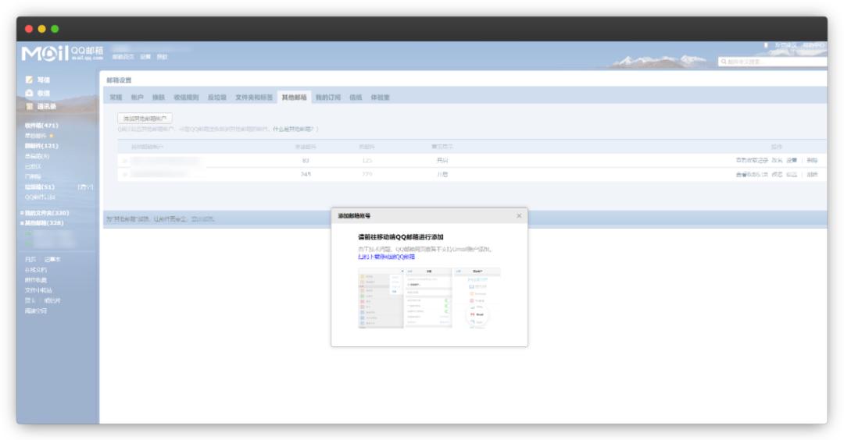The width and height of the screenshot is (844, 440).
Task: Click the unread count 345 cell
Action: pos(306,174)
